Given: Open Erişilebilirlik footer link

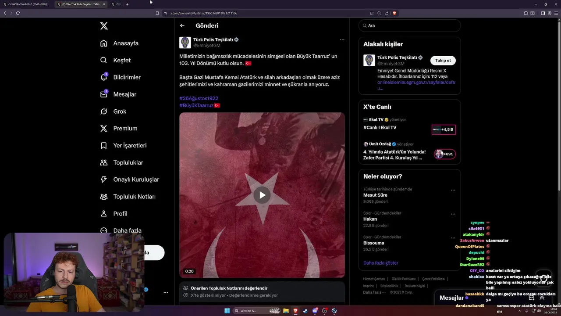Looking at the screenshot, I should click(389, 286).
